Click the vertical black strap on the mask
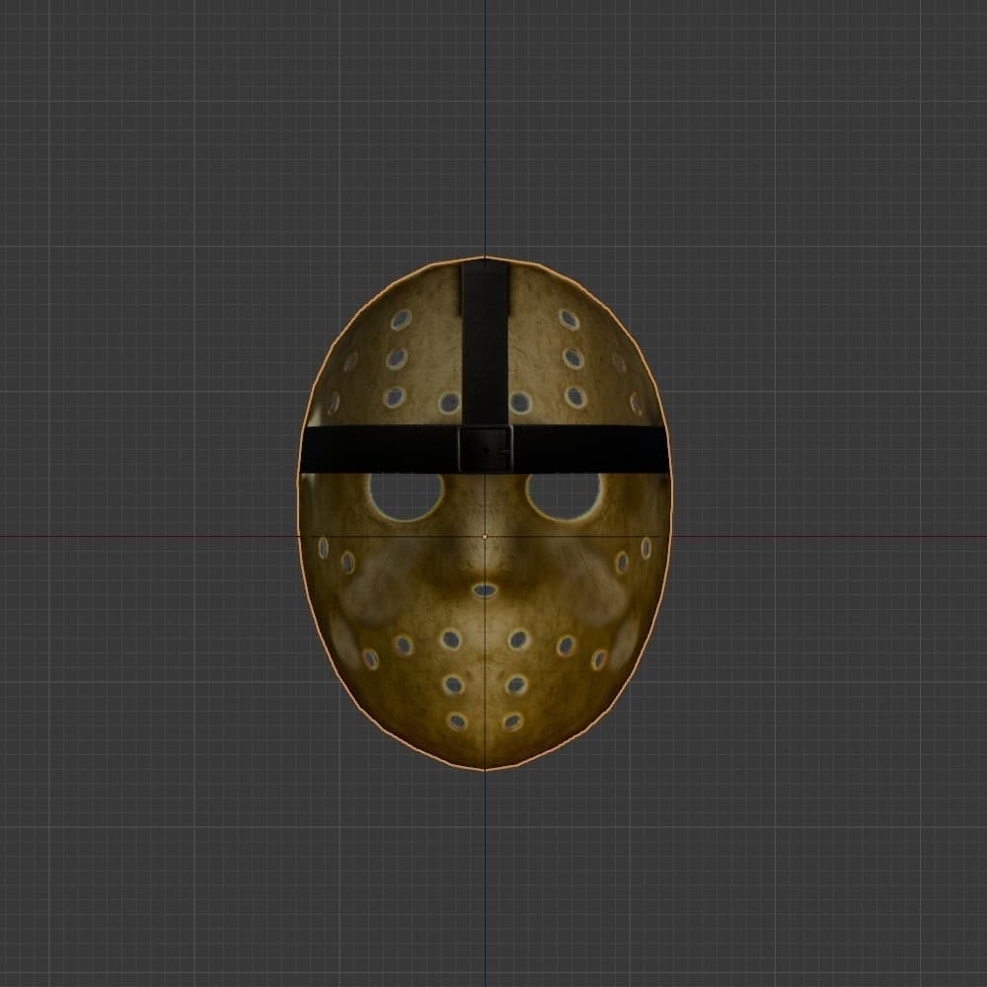The width and height of the screenshot is (987, 987). [485, 343]
